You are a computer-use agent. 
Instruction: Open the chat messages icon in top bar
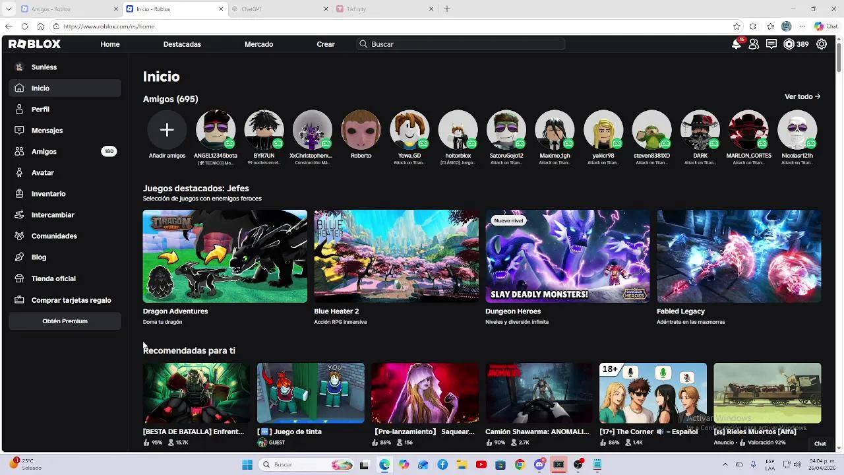771,44
